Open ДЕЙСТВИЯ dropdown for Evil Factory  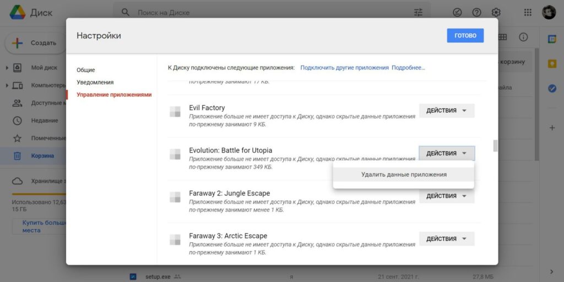pos(447,111)
